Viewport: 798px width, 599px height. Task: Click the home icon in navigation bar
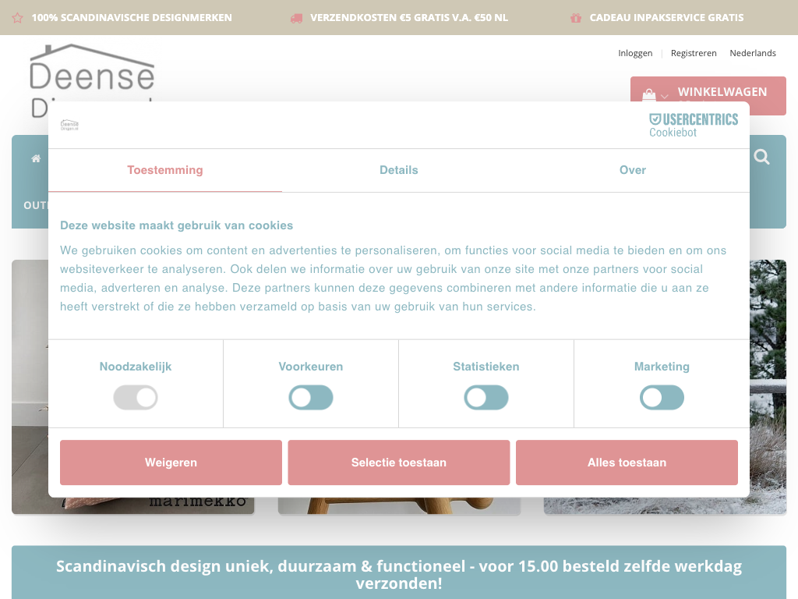[36, 158]
